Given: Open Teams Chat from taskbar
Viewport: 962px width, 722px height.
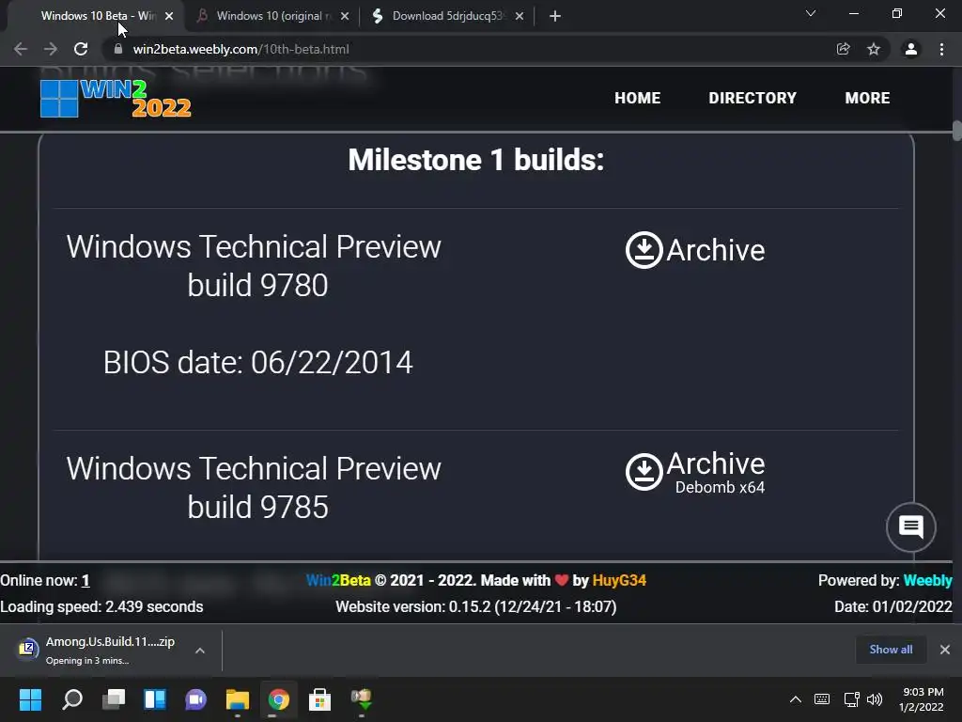Looking at the screenshot, I should pos(195,699).
